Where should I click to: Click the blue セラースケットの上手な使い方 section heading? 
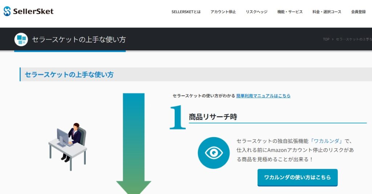69,75
